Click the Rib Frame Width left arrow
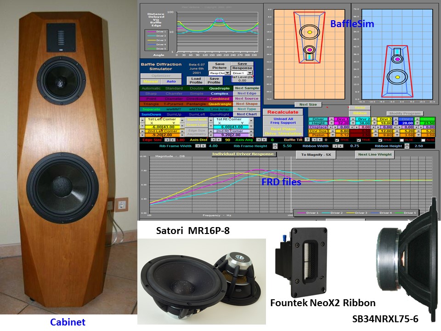The height and width of the screenshot is (331, 441). (x=198, y=146)
